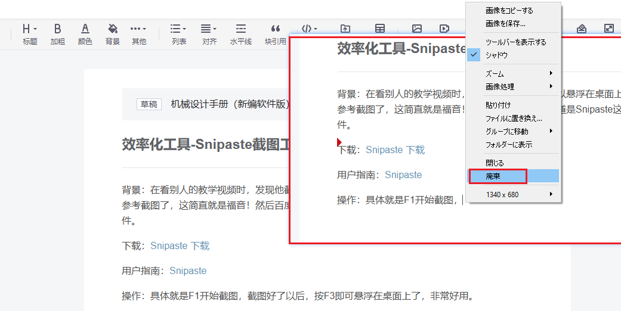The height and width of the screenshot is (311, 621).
Task: Open the 列表 list dropdown
Action: [178, 34]
